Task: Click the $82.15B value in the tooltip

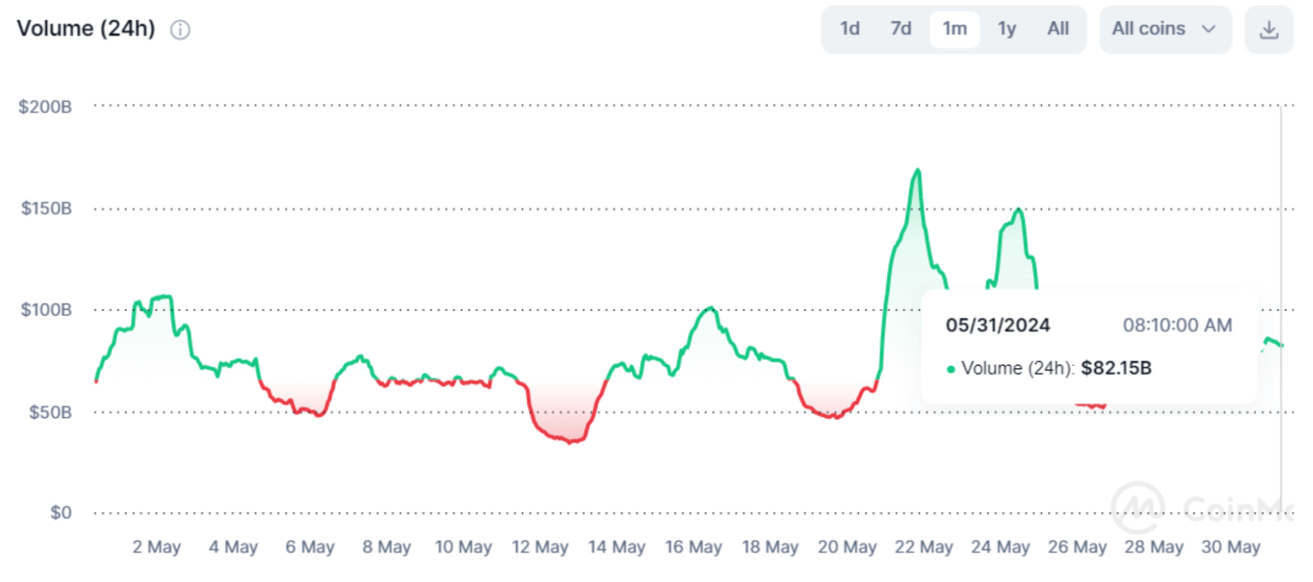Action: (1116, 368)
